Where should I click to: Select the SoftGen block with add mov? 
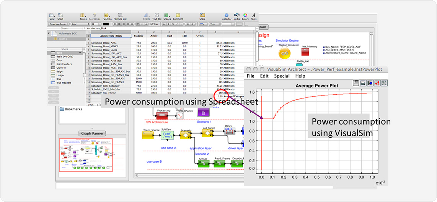(167, 136)
